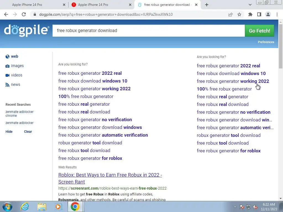The width and height of the screenshot is (283, 212).
Task: Click the muted volume tray icon
Action: pos(255,207)
